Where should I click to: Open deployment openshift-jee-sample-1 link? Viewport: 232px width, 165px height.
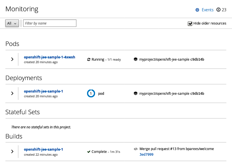[43, 91]
